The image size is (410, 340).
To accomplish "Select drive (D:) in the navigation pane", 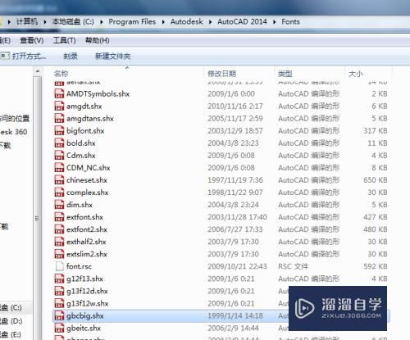I will click(x=11, y=321).
